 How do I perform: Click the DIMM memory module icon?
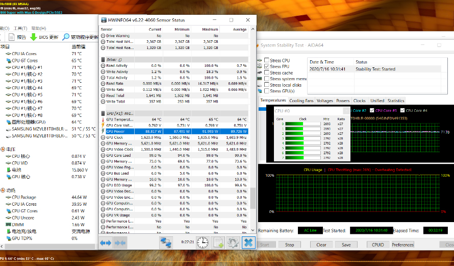coord(9,225)
